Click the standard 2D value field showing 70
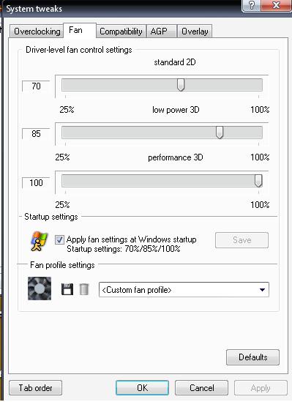The width and height of the screenshot is (292, 402). pos(36,86)
